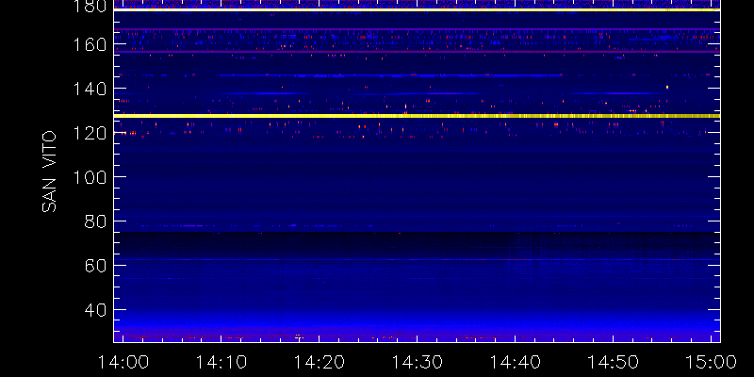This screenshot has height=377, width=754.
Task: Click the 80 frequency axis label
Action: coord(96,221)
